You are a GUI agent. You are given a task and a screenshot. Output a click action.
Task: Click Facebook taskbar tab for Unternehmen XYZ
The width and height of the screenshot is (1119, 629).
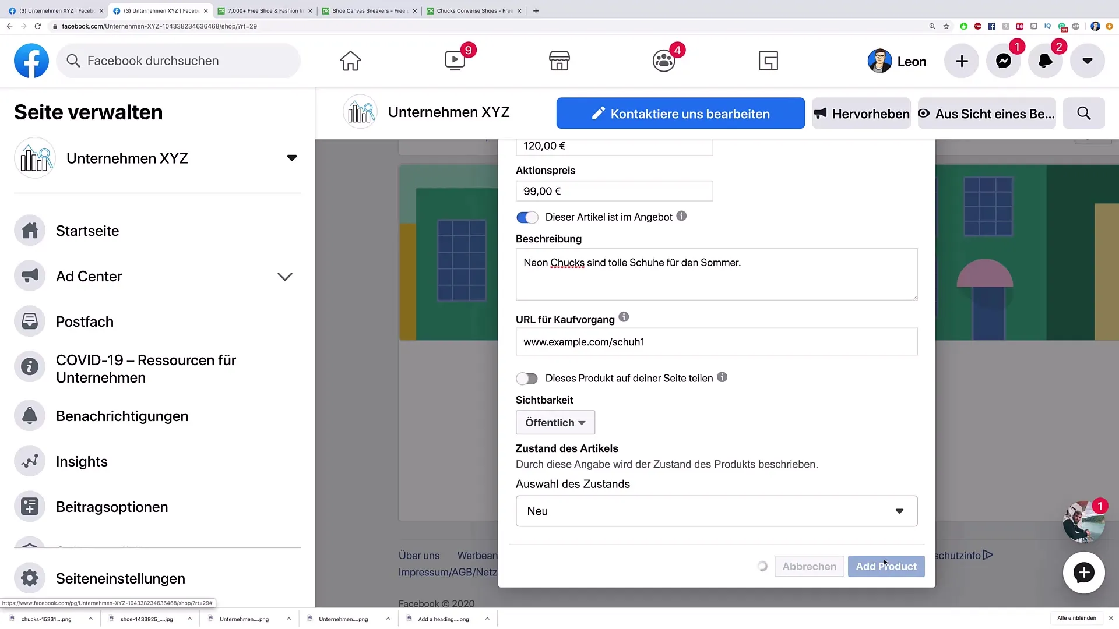point(157,10)
